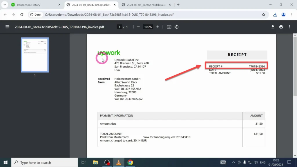The width and height of the screenshot is (297, 167).
Task: Edit the PDF page number field
Action: coord(119,27)
